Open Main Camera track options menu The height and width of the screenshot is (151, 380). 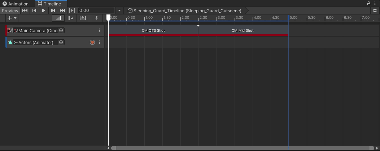click(99, 30)
